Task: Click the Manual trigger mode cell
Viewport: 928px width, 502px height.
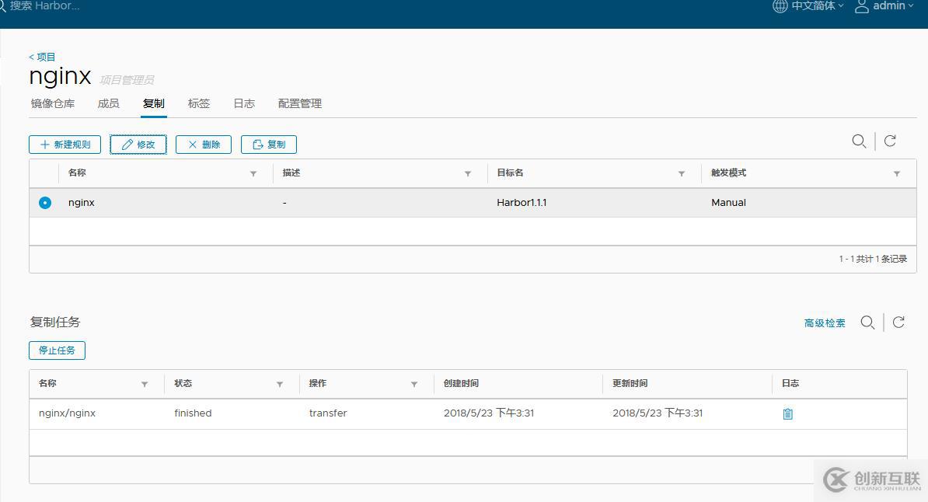Action: point(728,203)
